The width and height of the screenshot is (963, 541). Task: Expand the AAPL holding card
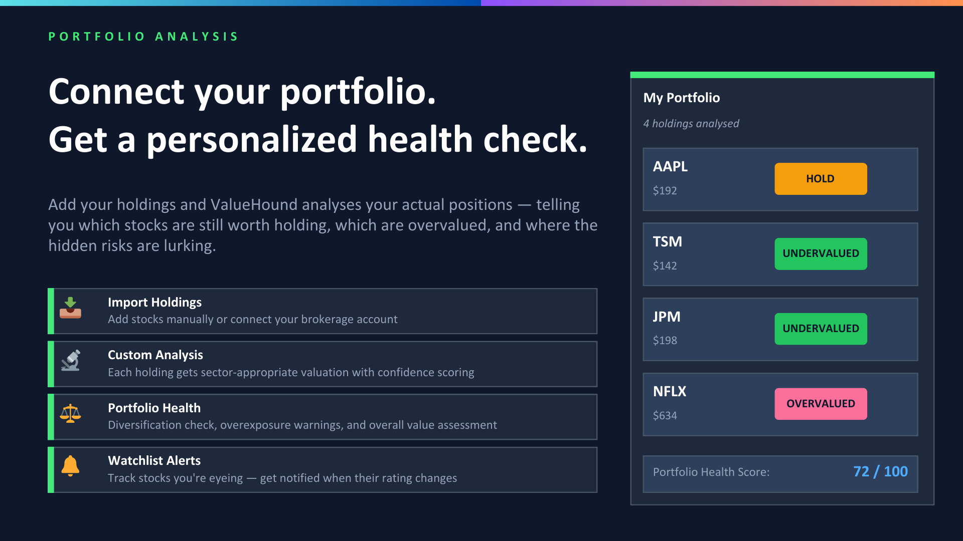[x=780, y=179]
